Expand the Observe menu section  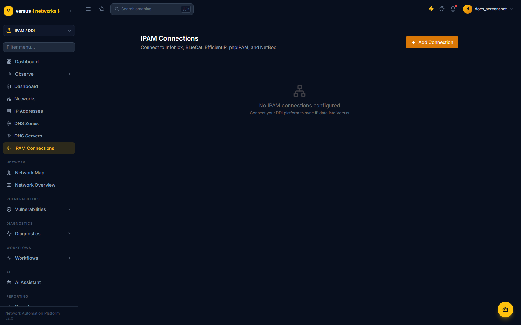(x=39, y=74)
